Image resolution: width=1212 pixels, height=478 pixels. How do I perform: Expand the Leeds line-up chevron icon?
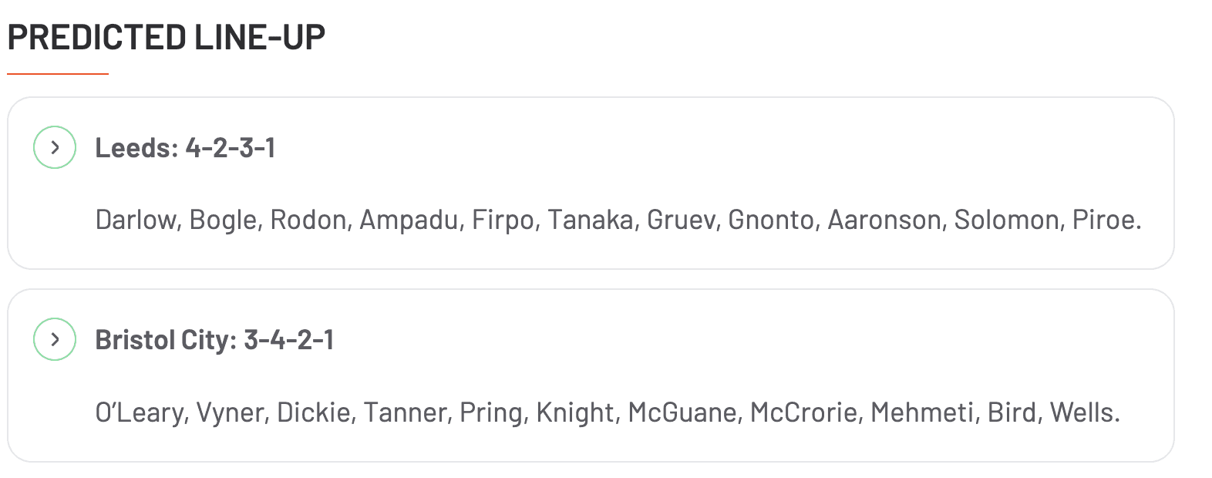pos(55,147)
